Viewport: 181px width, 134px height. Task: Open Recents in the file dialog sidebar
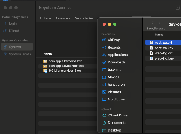[114, 48]
